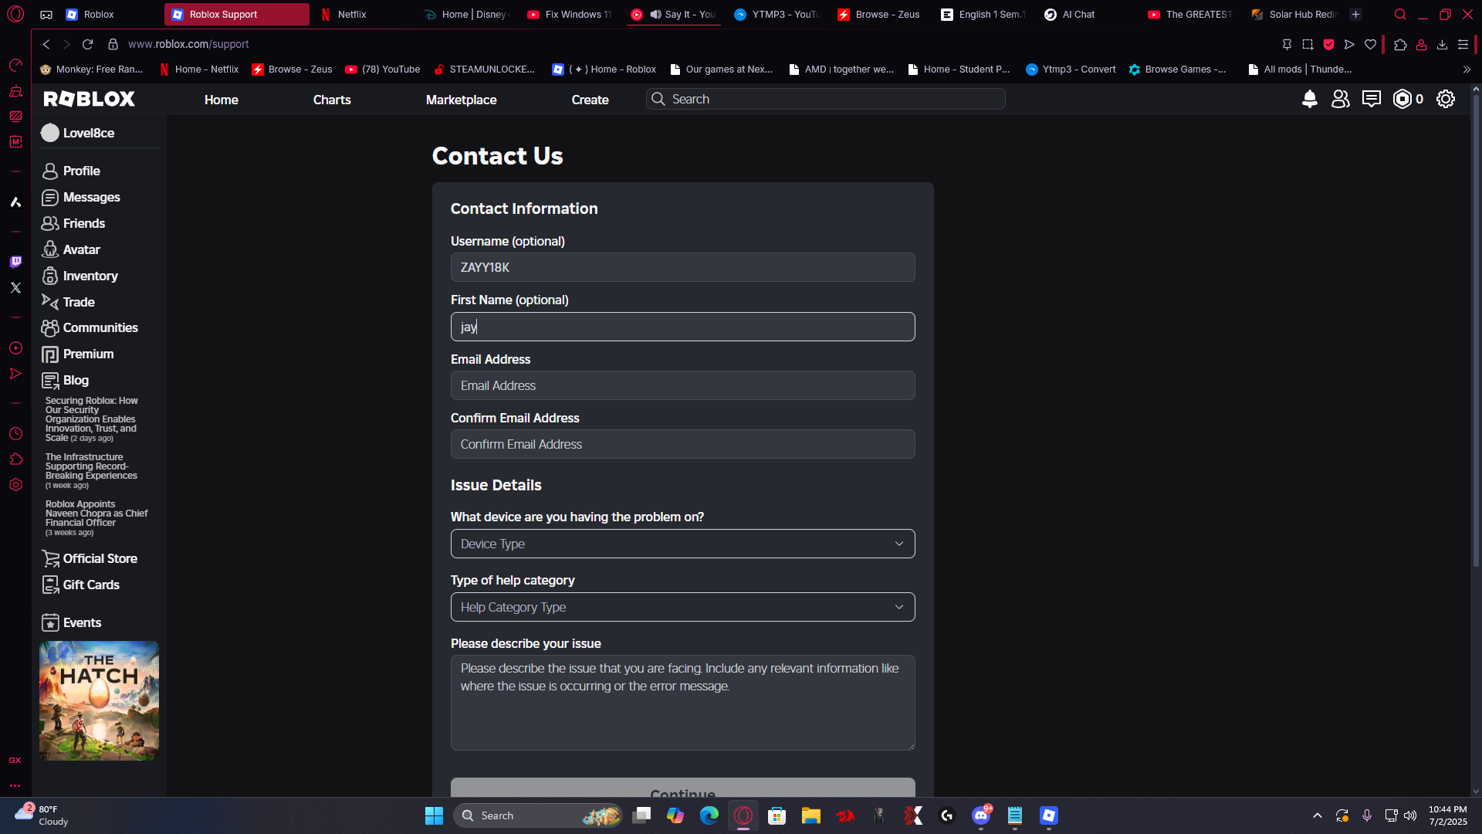This screenshot has height=834, width=1482.
Task: Click the Username field with ZAYY18K
Action: pos(682,267)
